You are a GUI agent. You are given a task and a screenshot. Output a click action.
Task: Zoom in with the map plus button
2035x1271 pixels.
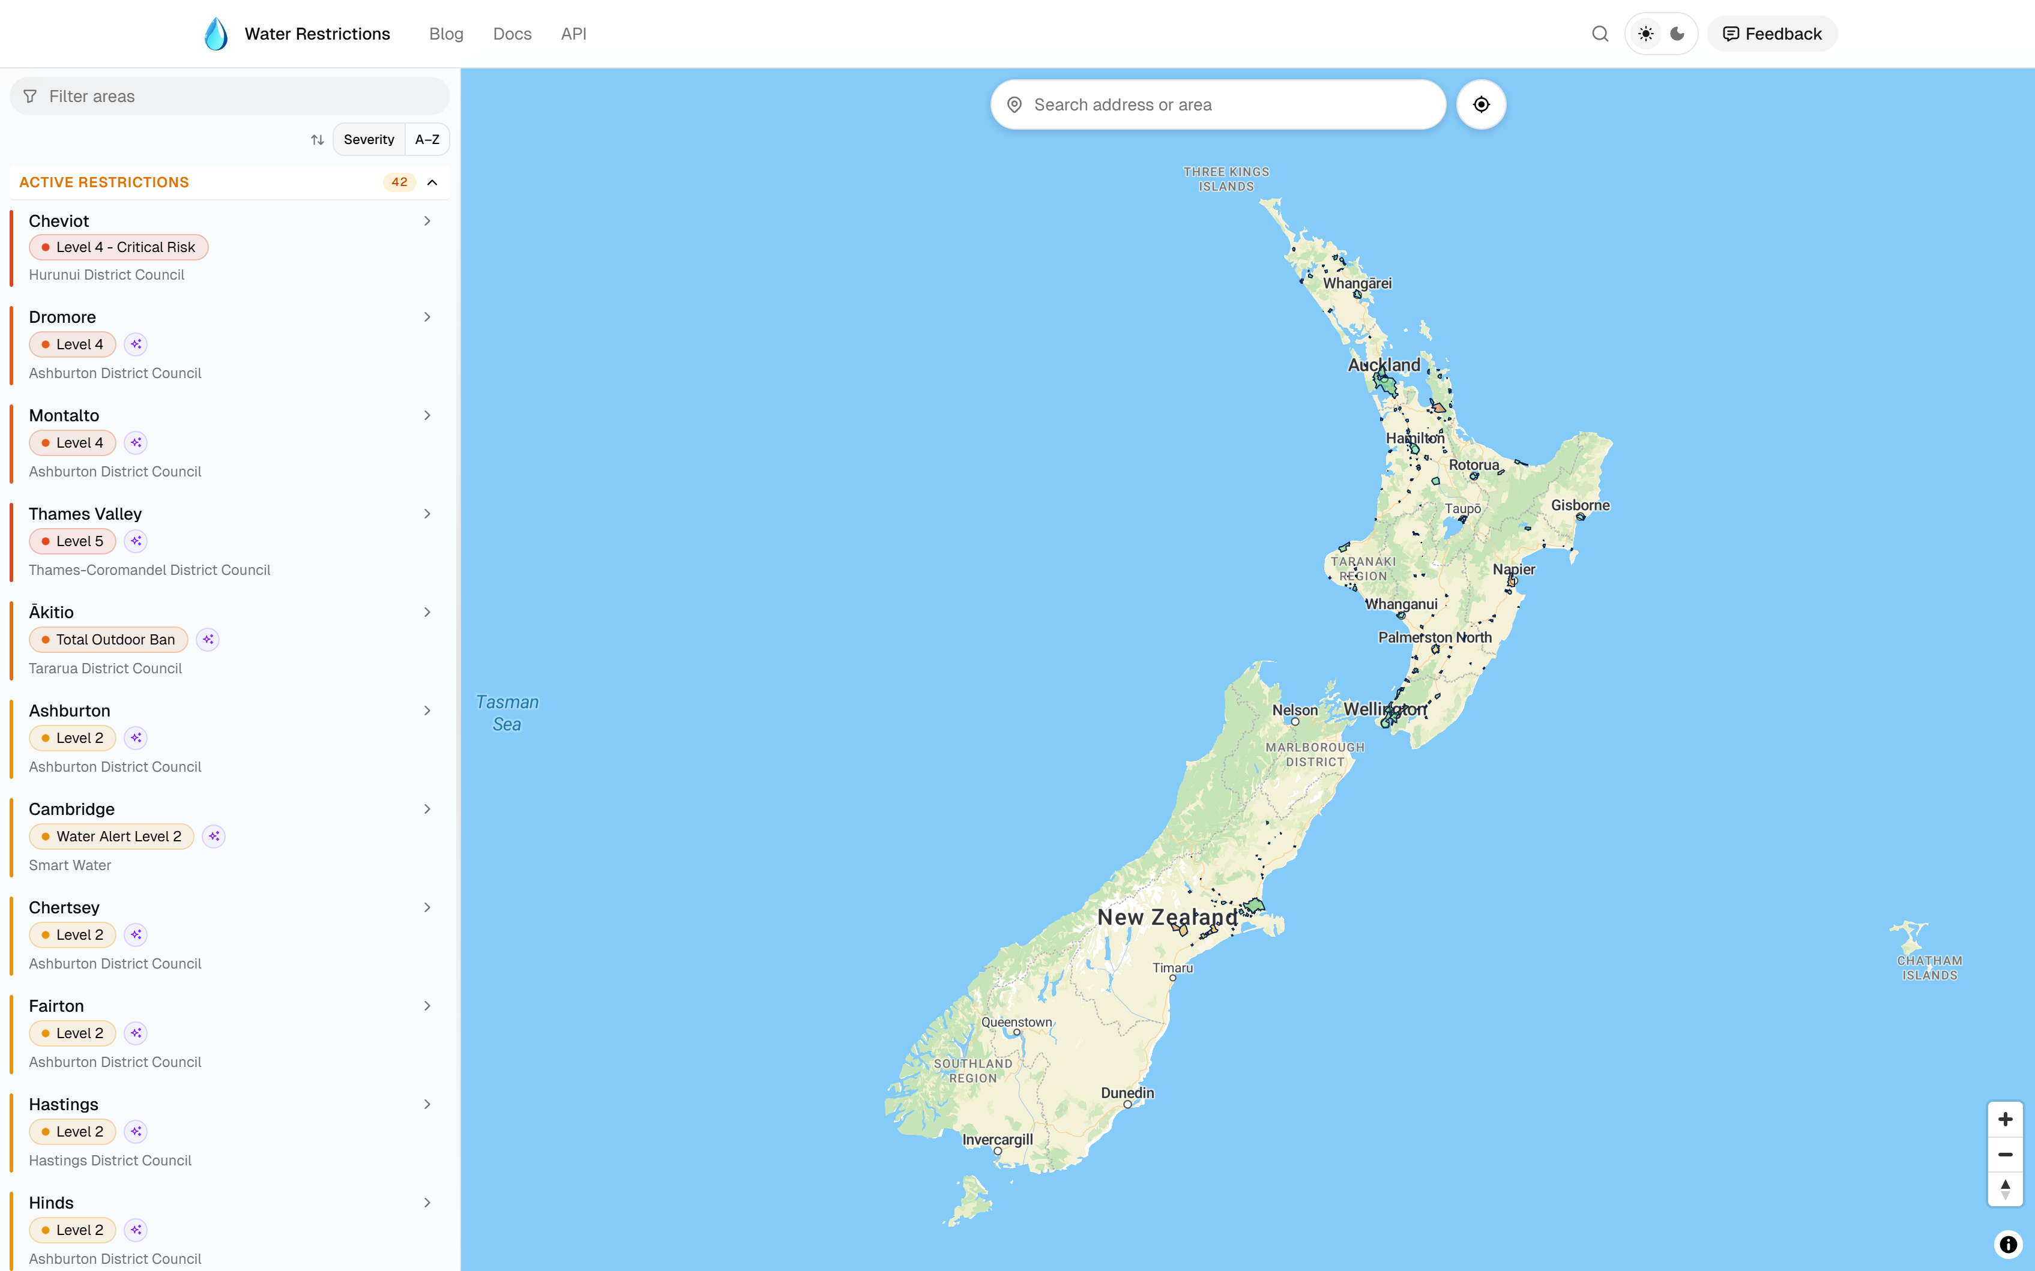point(2005,1119)
